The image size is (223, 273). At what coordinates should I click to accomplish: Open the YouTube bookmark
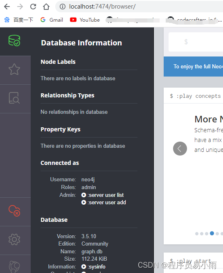click(85, 20)
